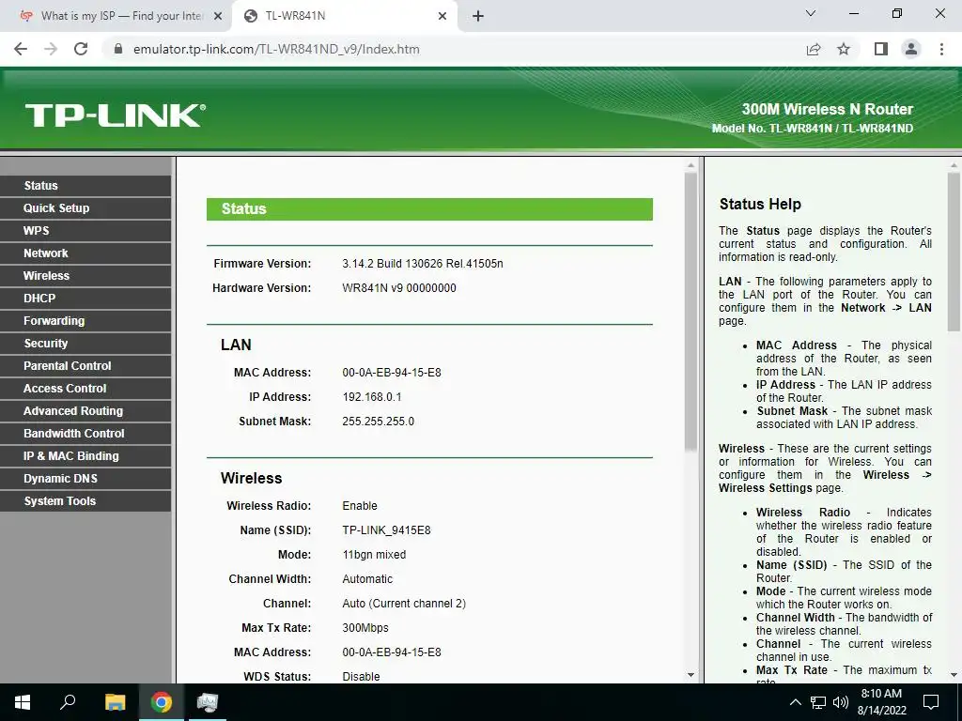Open the WPS sidebar item
This screenshot has height=721, width=962.
click(x=85, y=231)
